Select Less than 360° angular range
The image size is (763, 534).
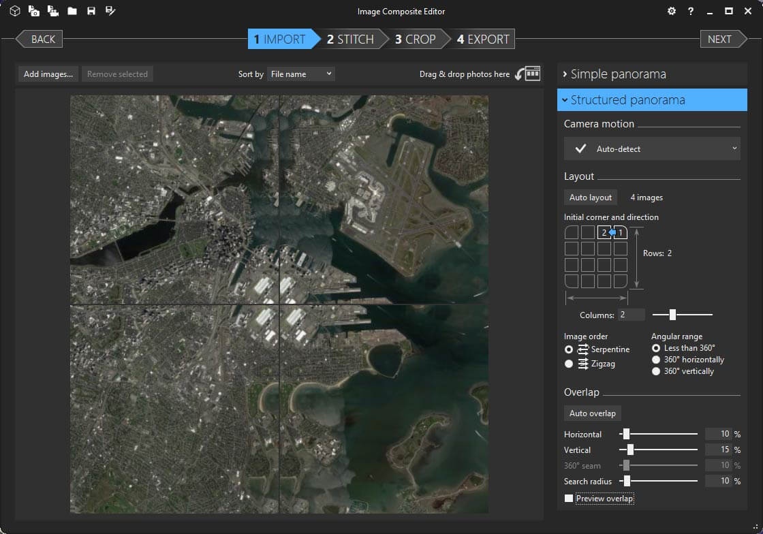point(656,348)
